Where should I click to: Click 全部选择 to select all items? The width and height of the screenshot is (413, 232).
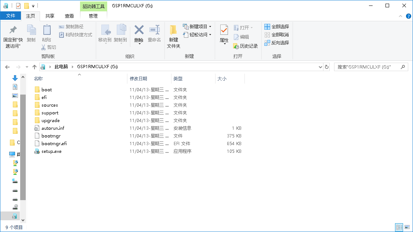(277, 26)
